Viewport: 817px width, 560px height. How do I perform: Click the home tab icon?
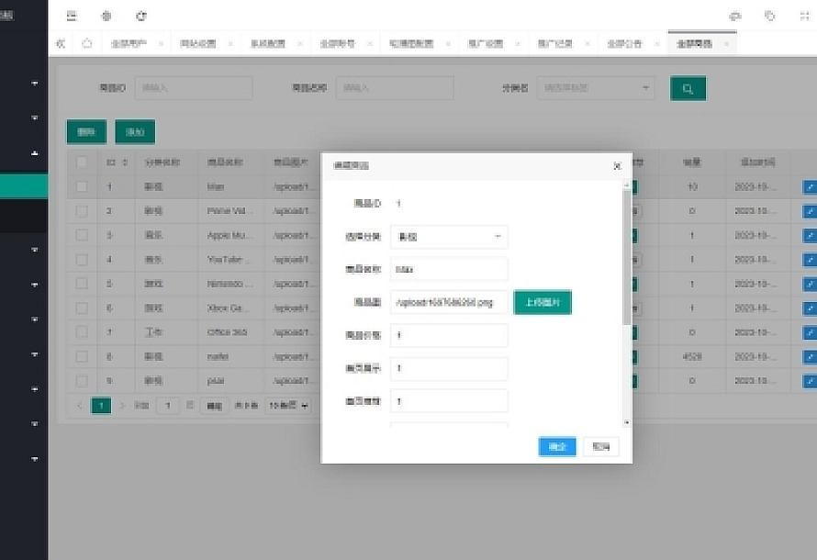pos(86,43)
